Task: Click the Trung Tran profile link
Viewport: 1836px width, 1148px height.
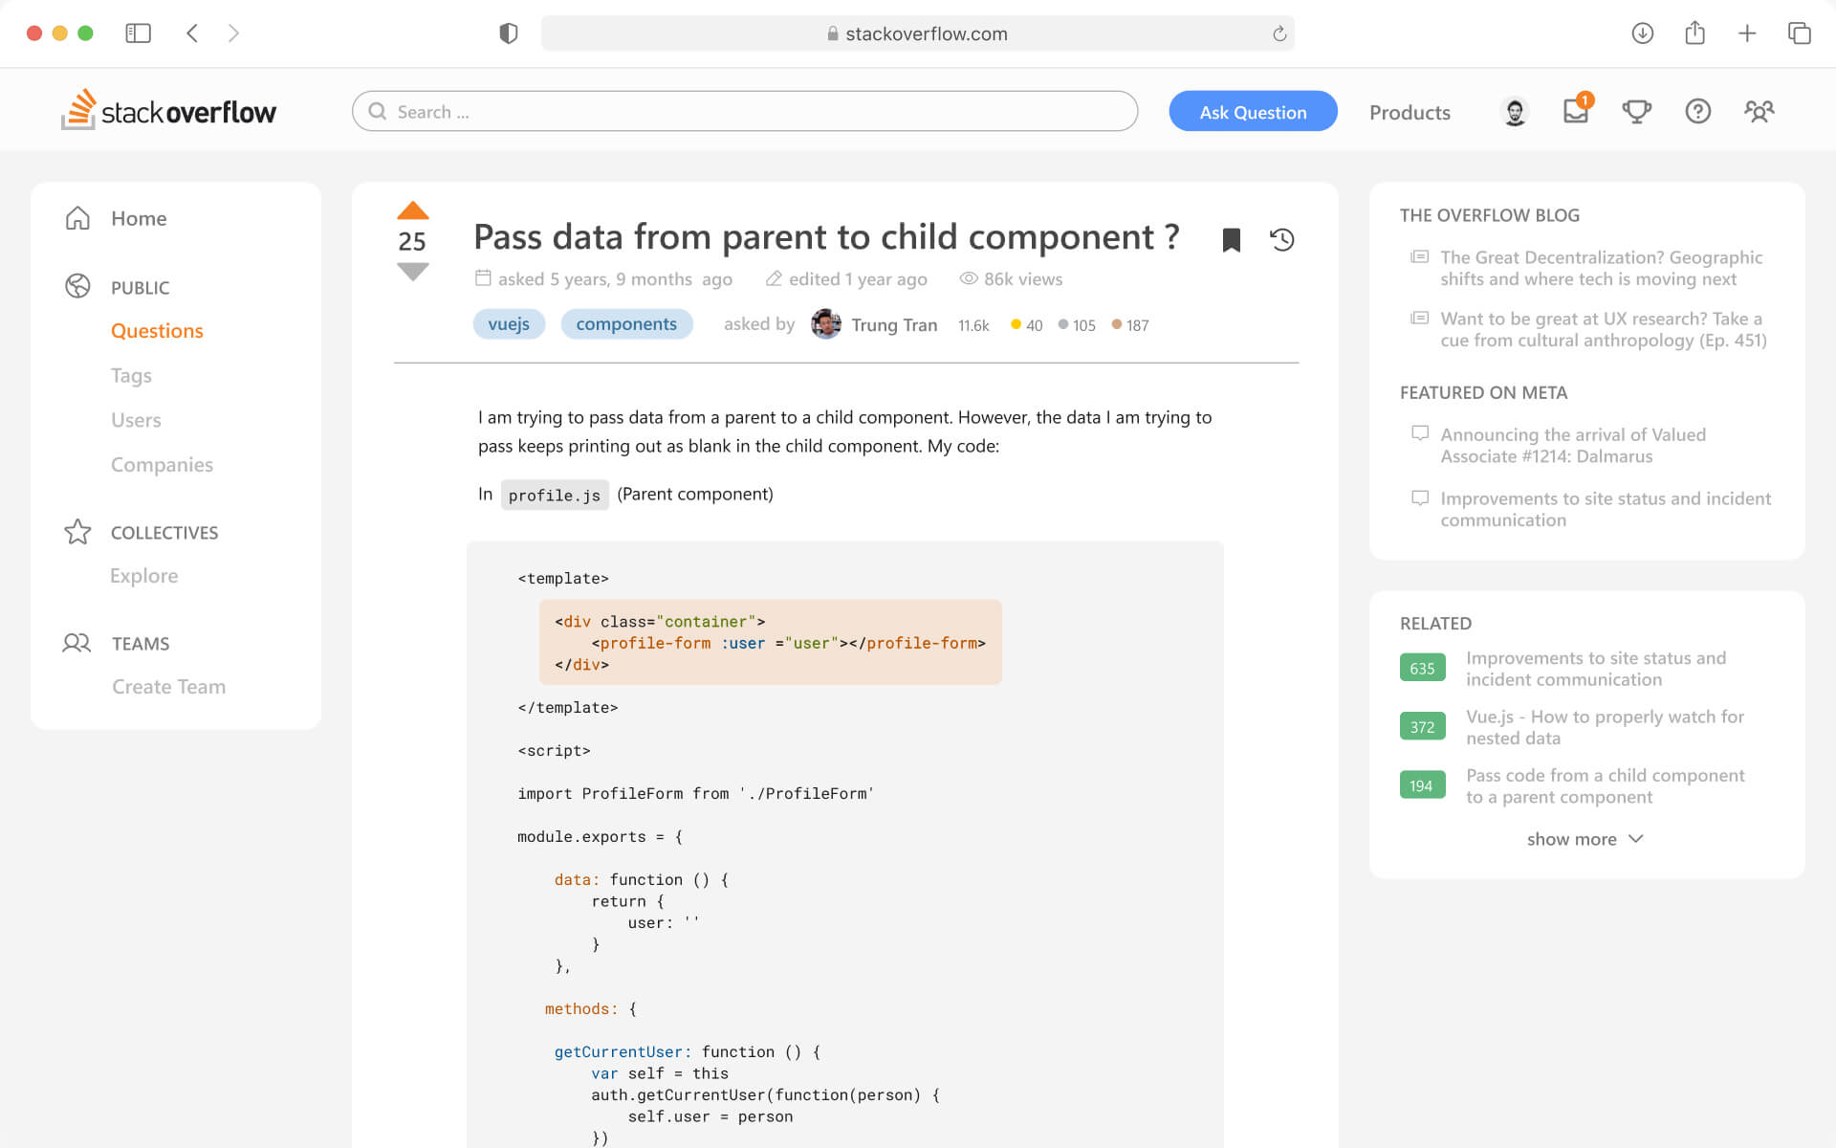Action: coord(895,324)
